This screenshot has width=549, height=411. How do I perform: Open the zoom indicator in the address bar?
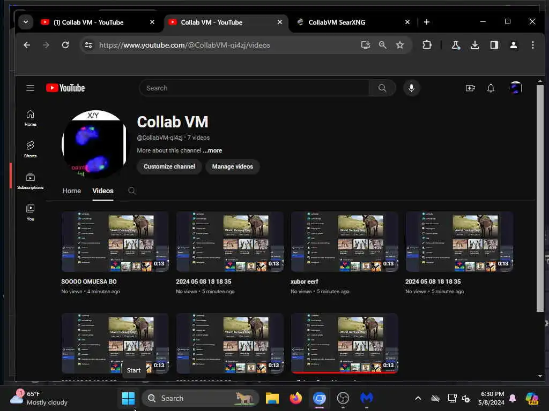tap(383, 45)
